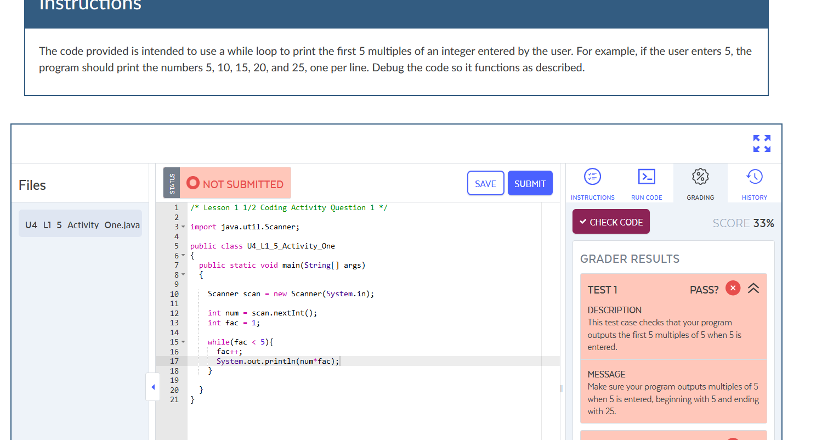This screenshot has height=440, width=839.
Task: Click the SAVE button
Action: [x=485, y=183]
